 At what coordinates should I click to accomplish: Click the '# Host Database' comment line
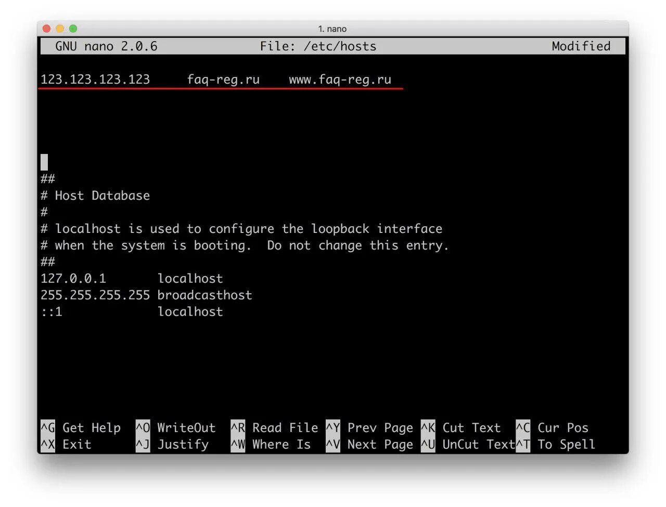[95, 196]
